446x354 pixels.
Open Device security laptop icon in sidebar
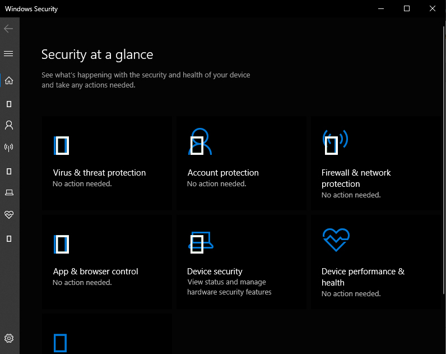point(9,193)
